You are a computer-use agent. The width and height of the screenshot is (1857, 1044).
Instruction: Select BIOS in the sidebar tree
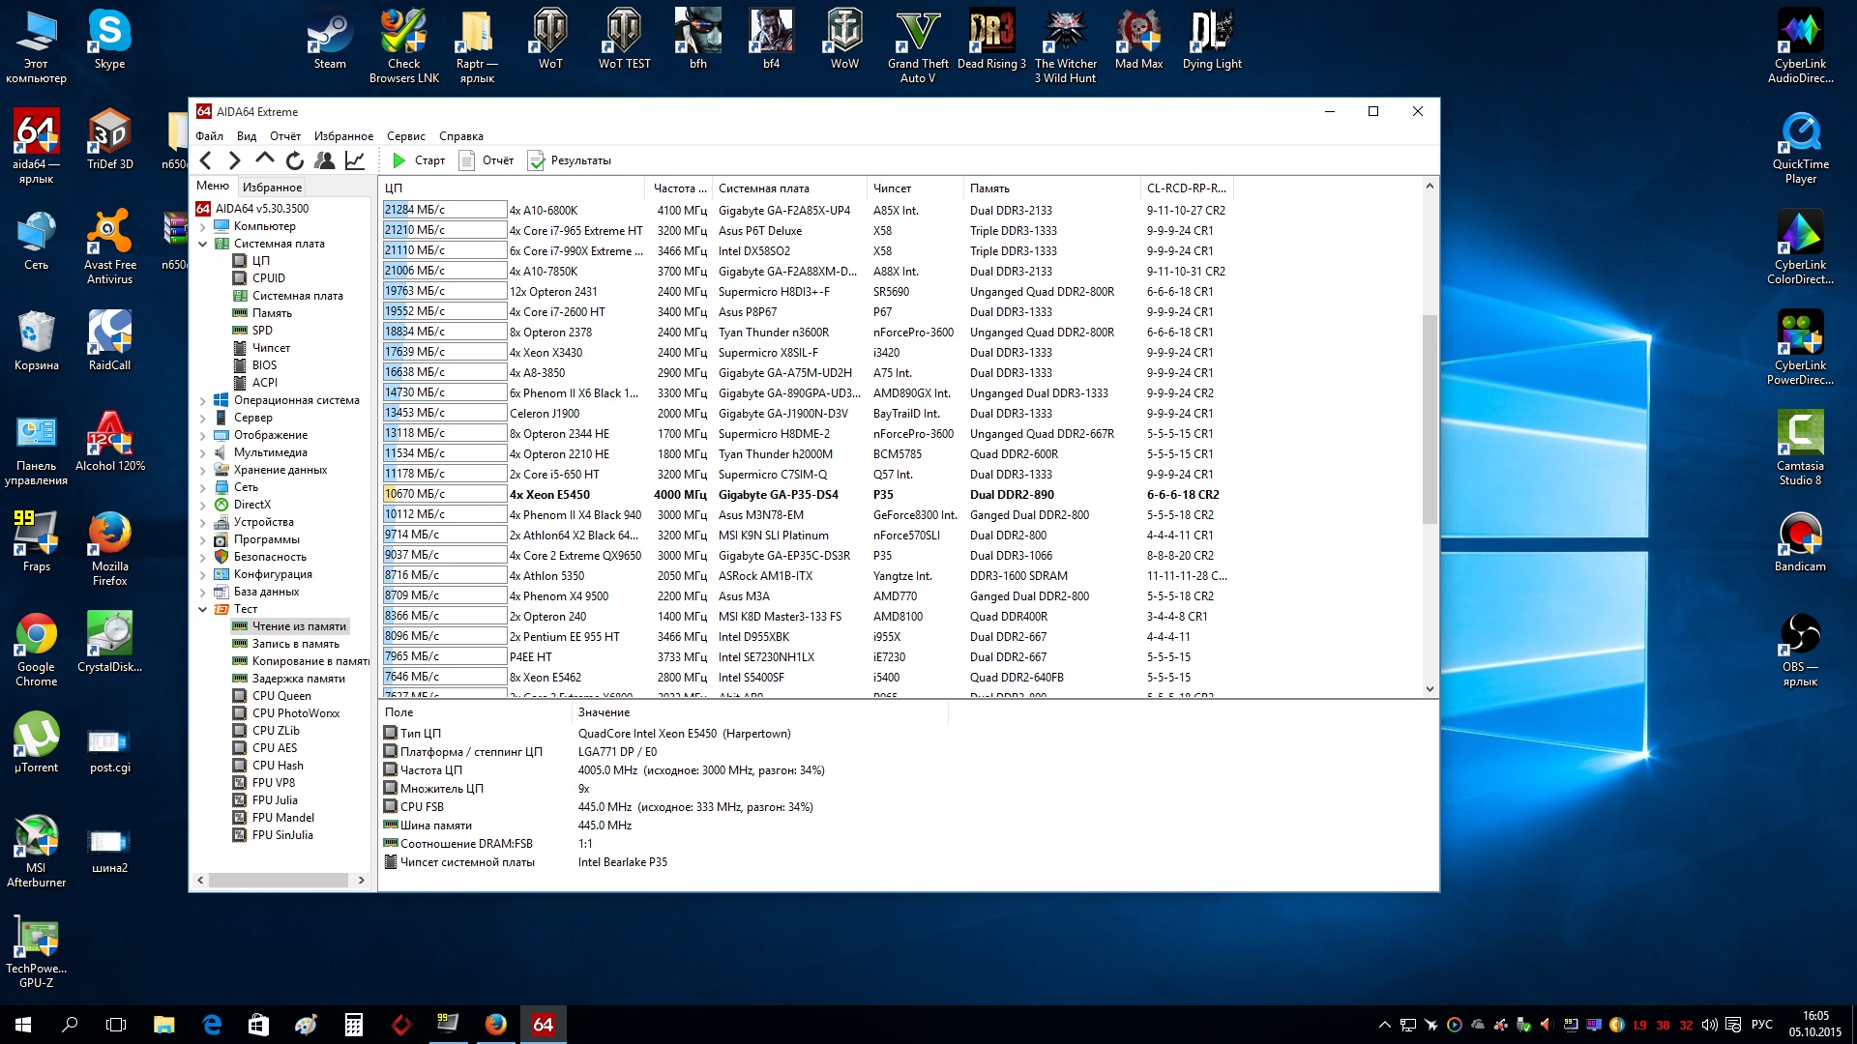click(x=264, y=365)
